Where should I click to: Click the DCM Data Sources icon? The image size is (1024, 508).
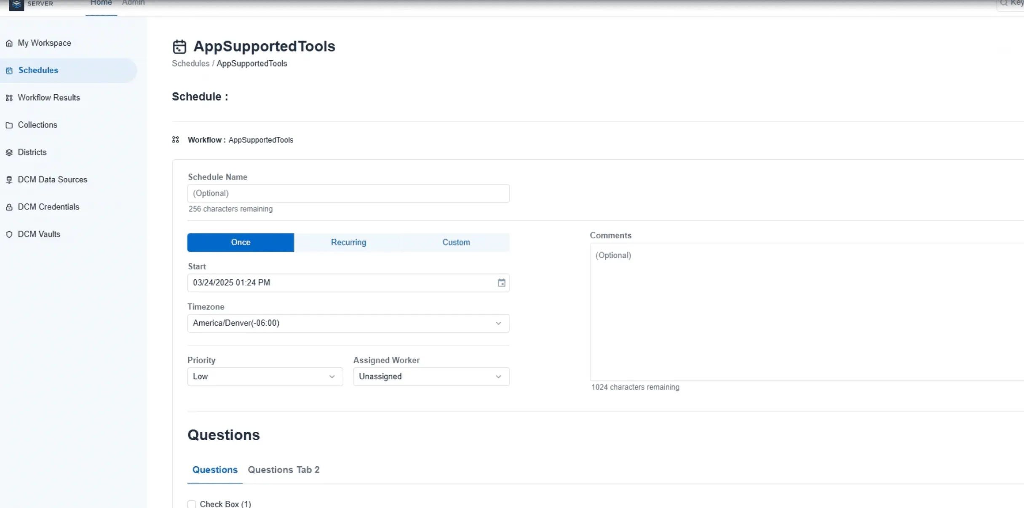tap(9, 180)
